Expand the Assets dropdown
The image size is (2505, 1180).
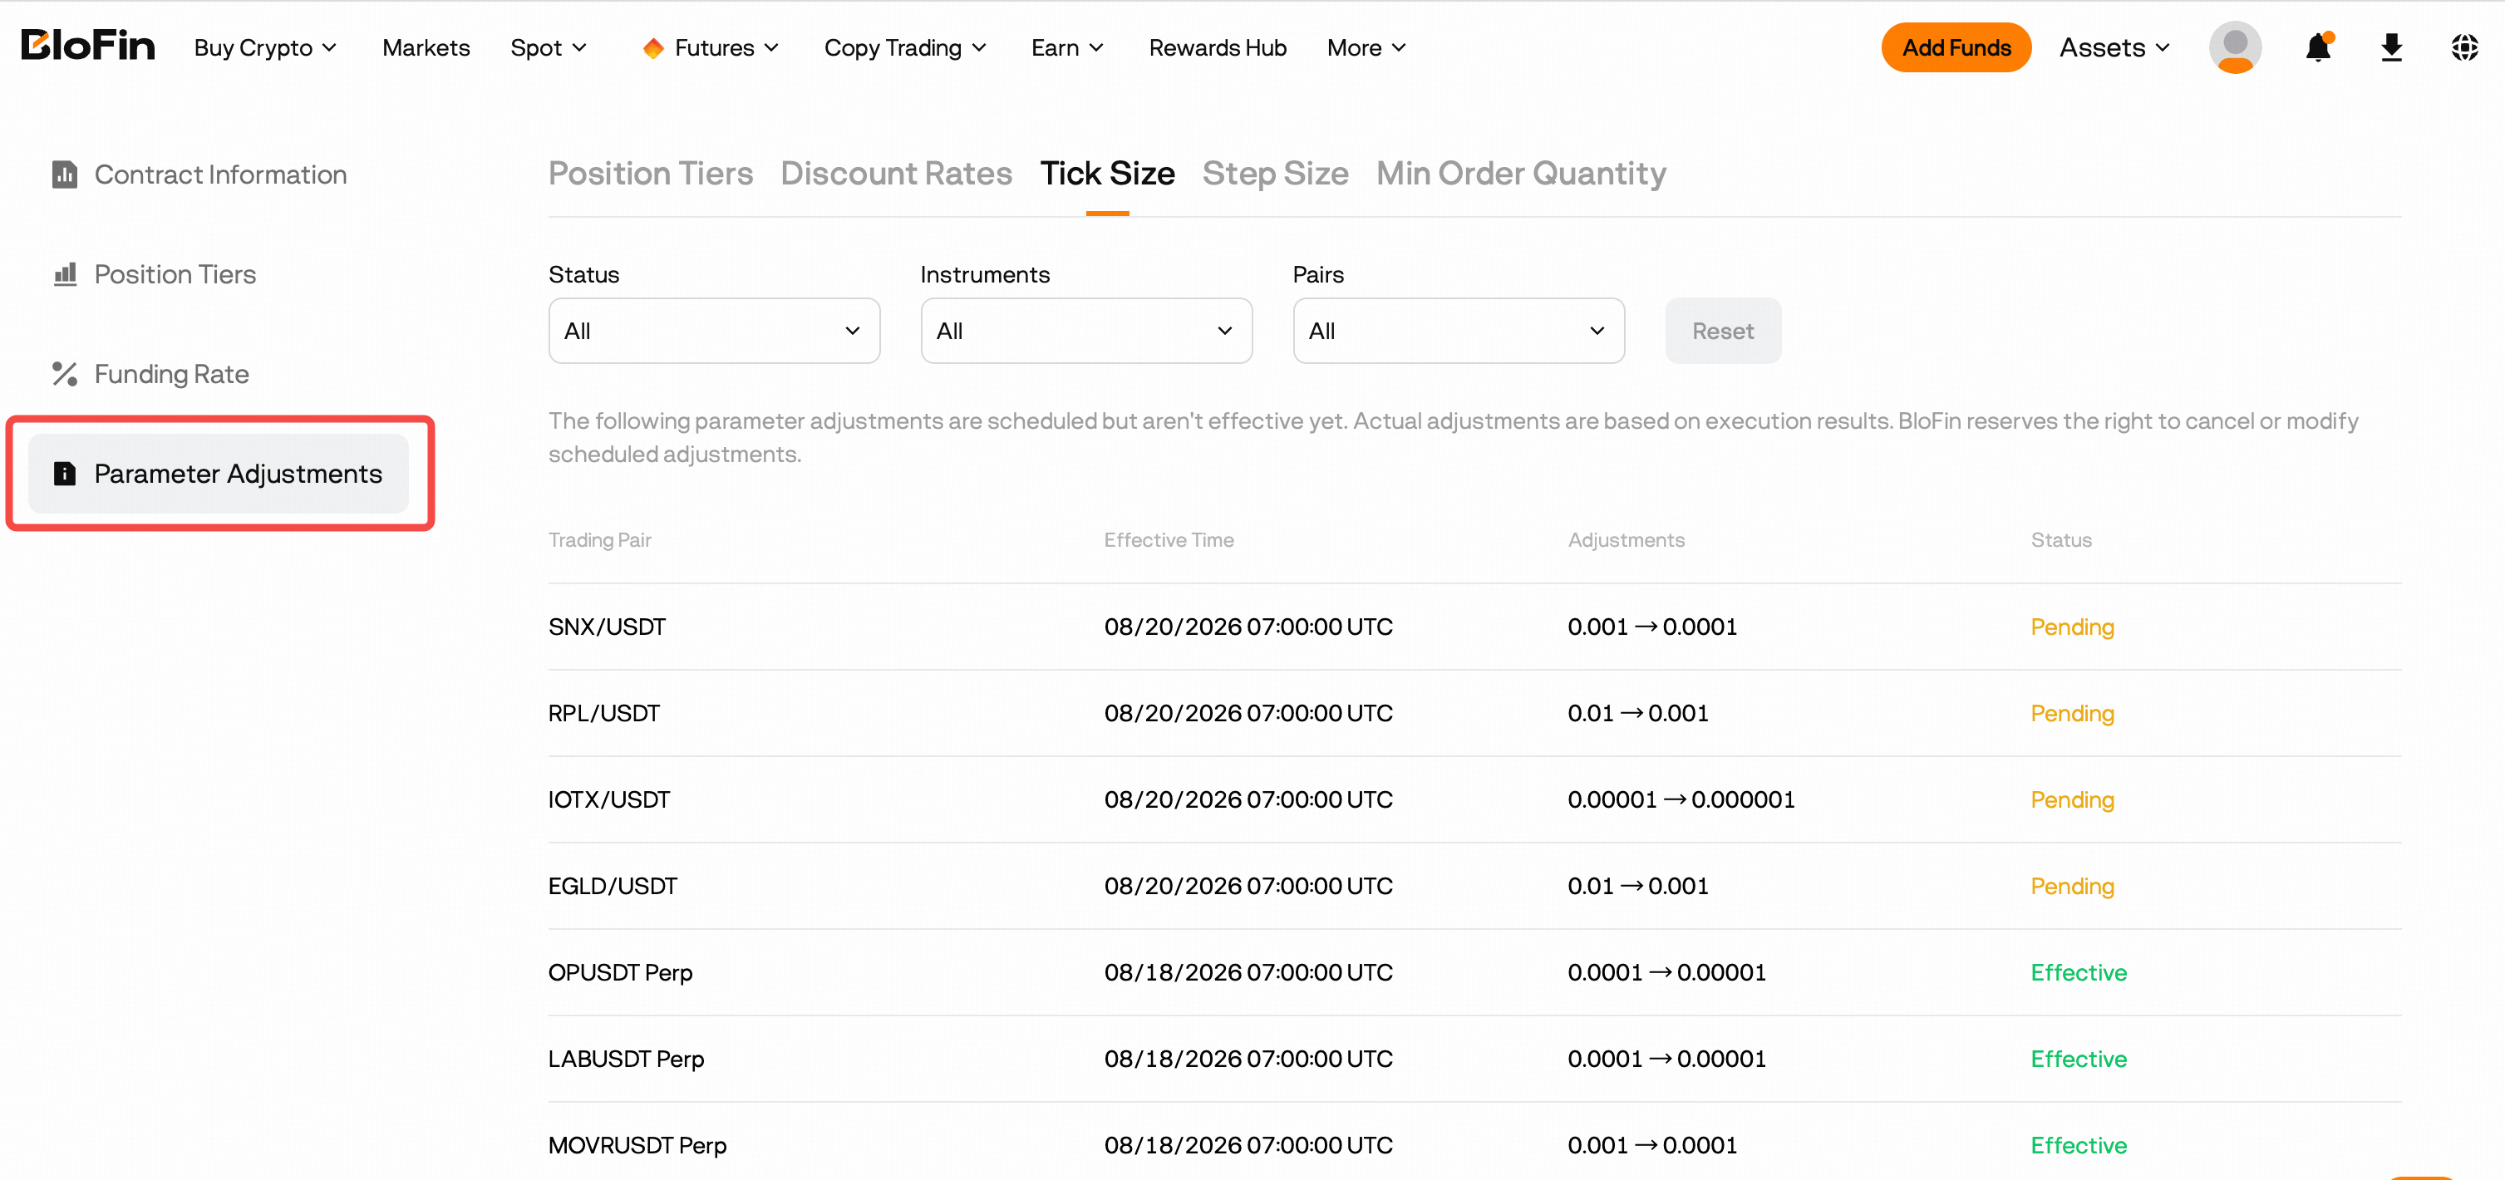[x=2114, y=47]
